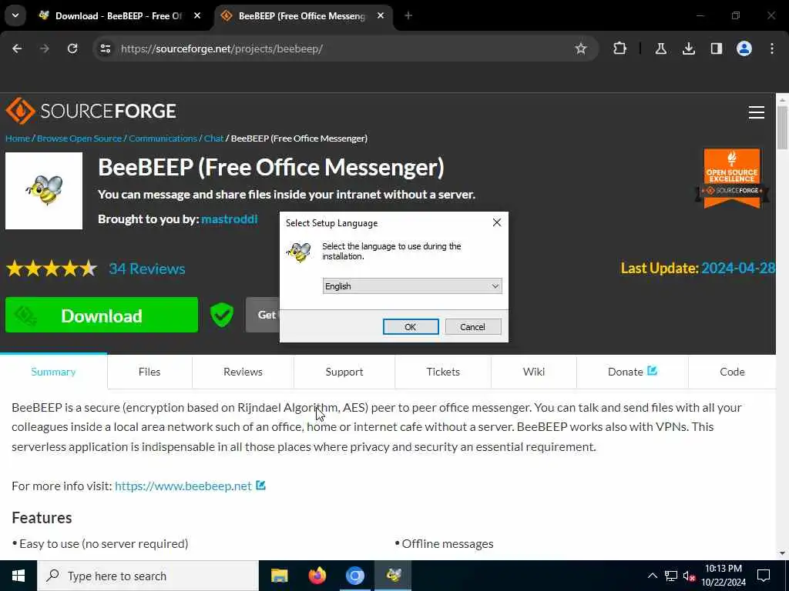Click the page vertical scrollbar thumb

[x=782, y=128]
